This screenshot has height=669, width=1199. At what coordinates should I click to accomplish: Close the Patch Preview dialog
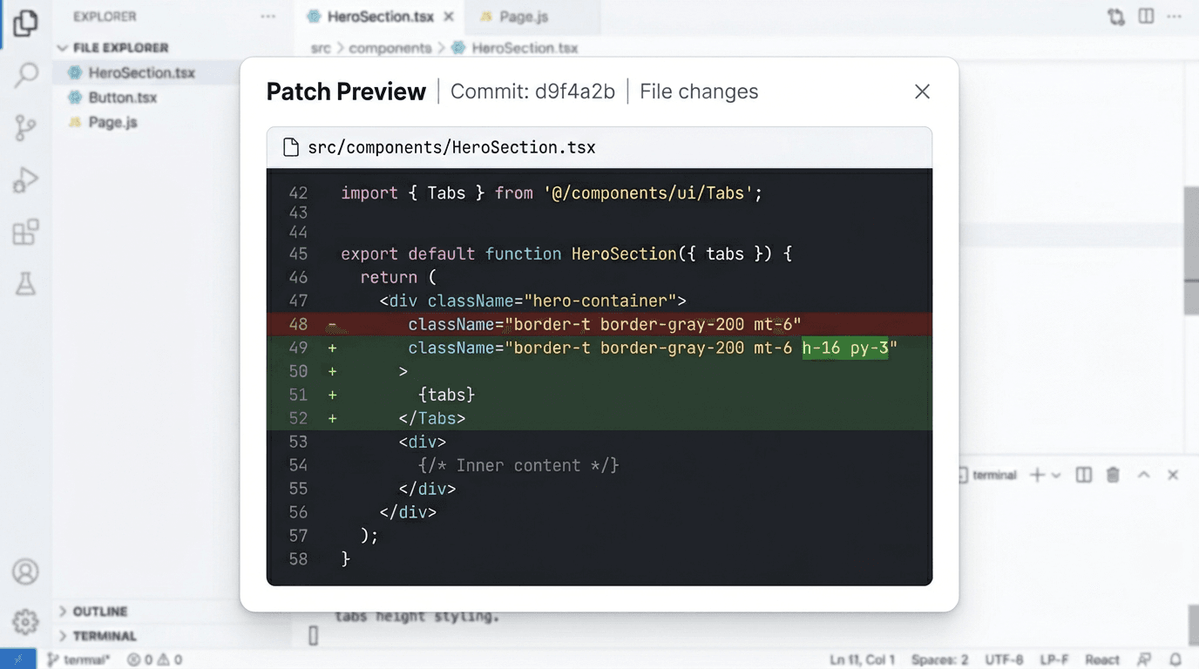[922, 91]
